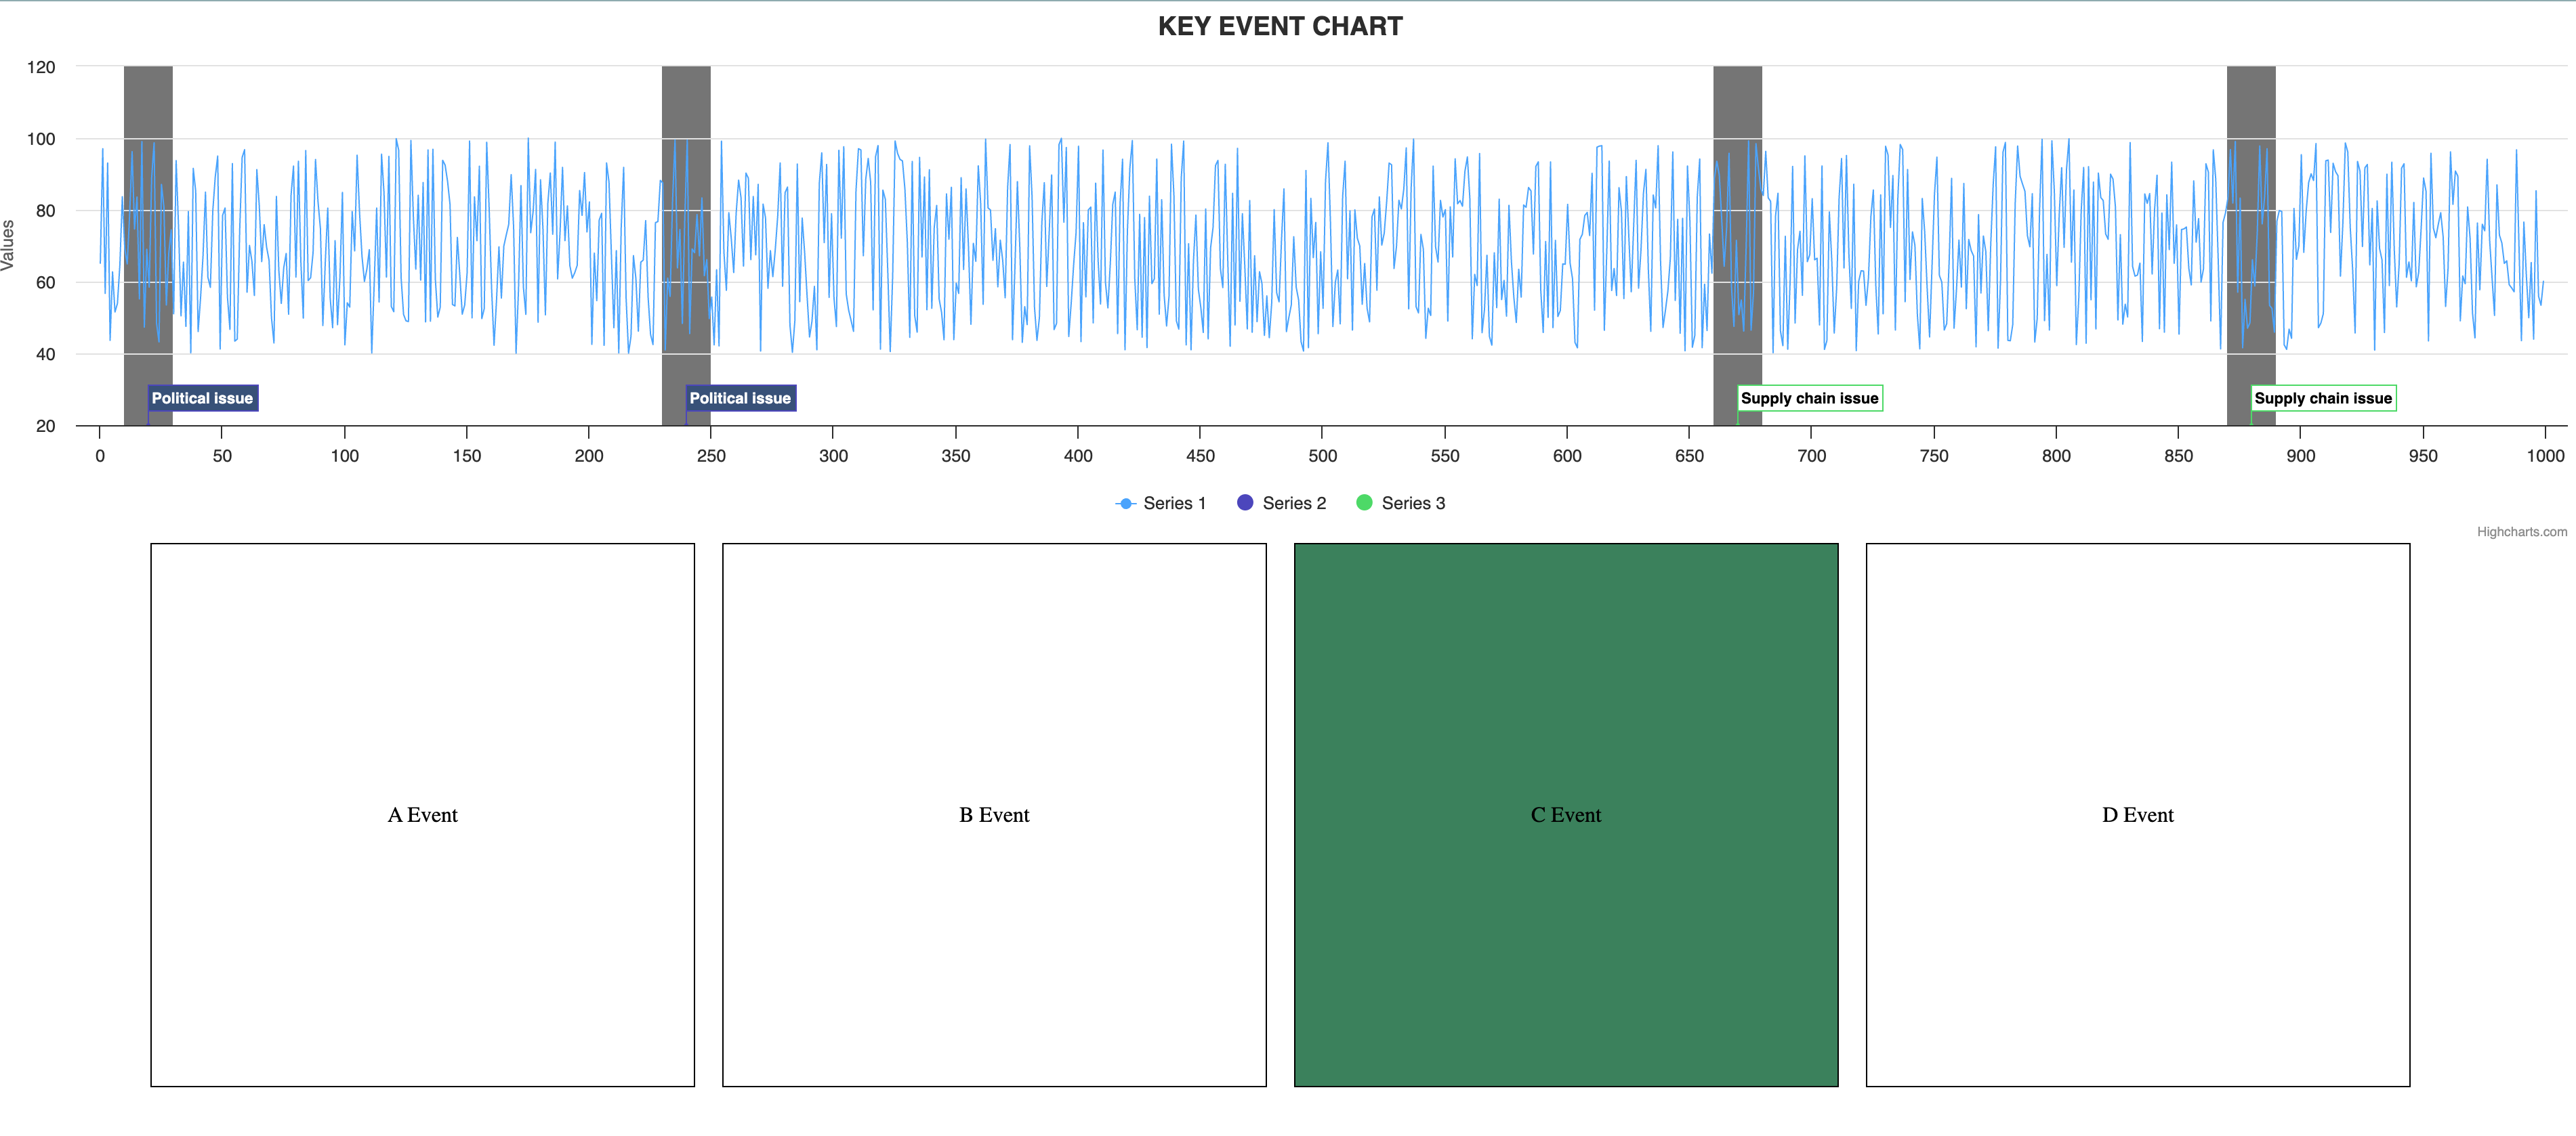Toggle Series 1 legend marker
Viewport: 2576px width, 1136px height.
(1125, 504)
